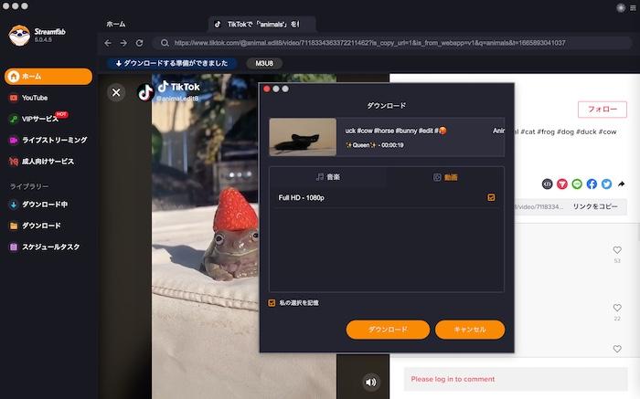Share via the red send icon
Viewport: 640px width, 399px height.
point(562,184)
